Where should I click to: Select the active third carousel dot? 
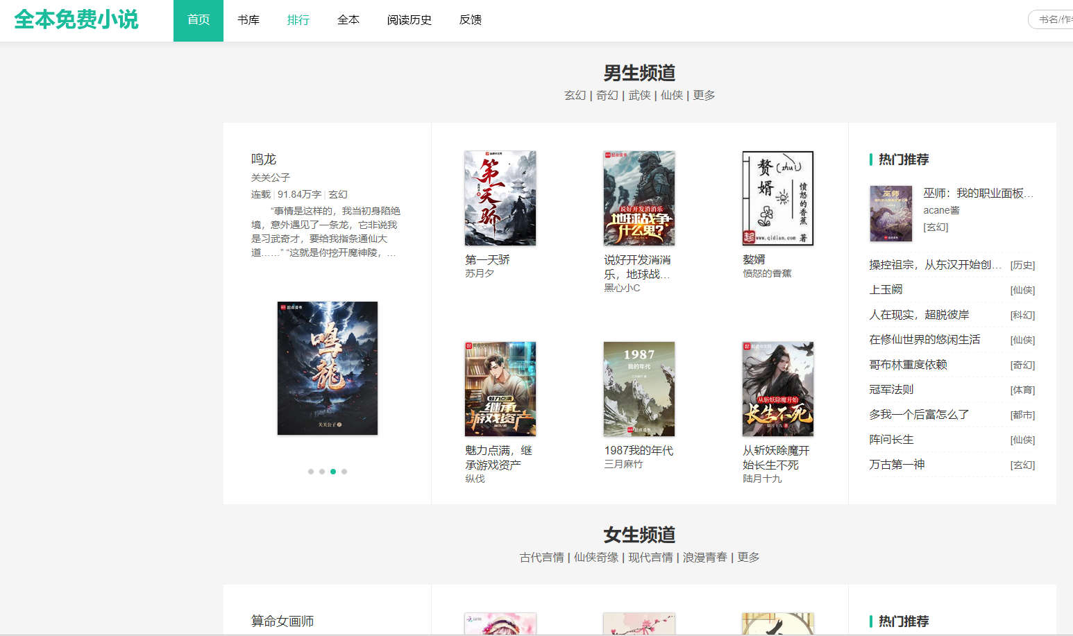[333, 472]
